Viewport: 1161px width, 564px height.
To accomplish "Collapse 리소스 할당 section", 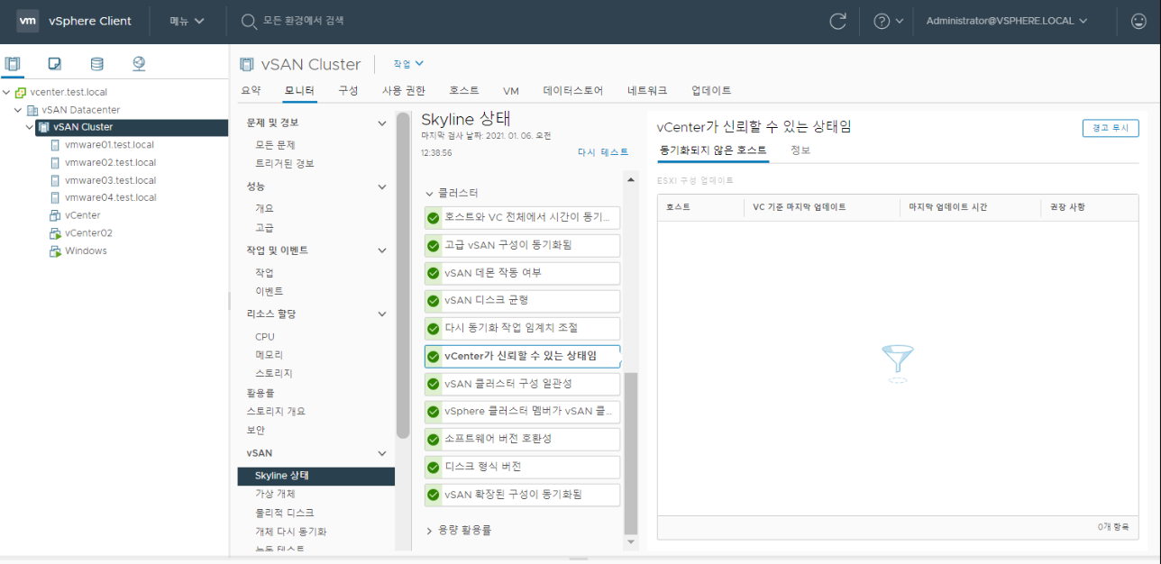I will 382,314.
